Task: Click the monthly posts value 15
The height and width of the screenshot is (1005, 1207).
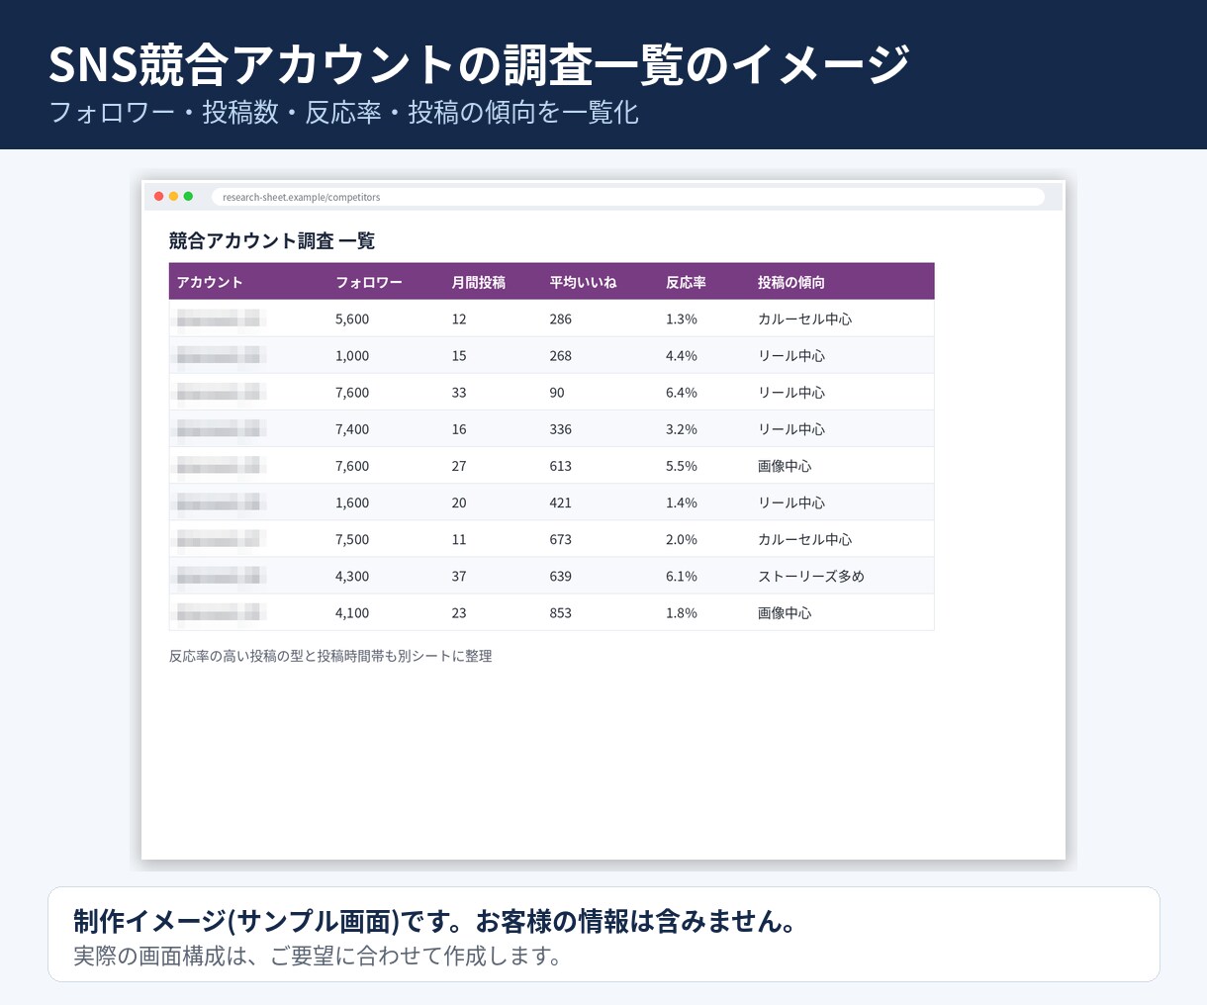Action: tap(459, 356)
